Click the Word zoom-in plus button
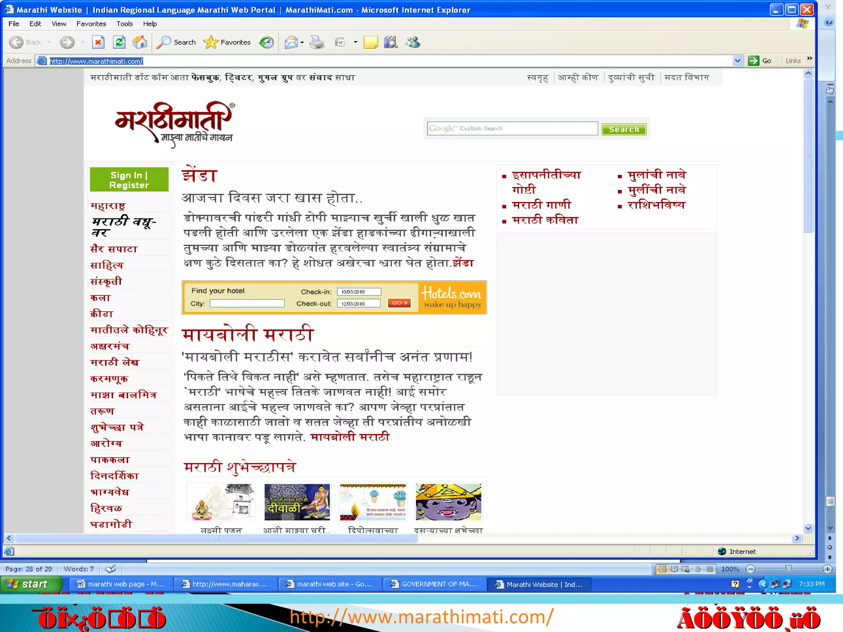Image resolution: width=843 pixels, height=632 pixels. pos(827,569)
